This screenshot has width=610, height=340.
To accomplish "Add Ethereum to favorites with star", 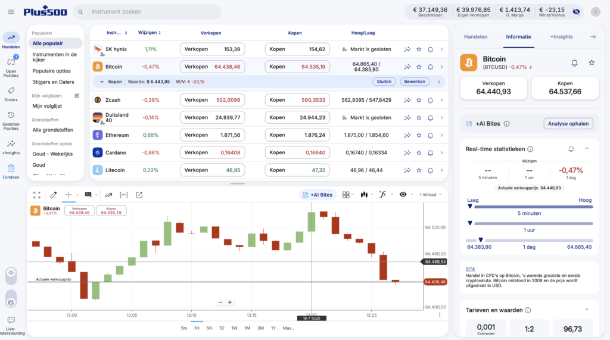I will pos(419,135).
